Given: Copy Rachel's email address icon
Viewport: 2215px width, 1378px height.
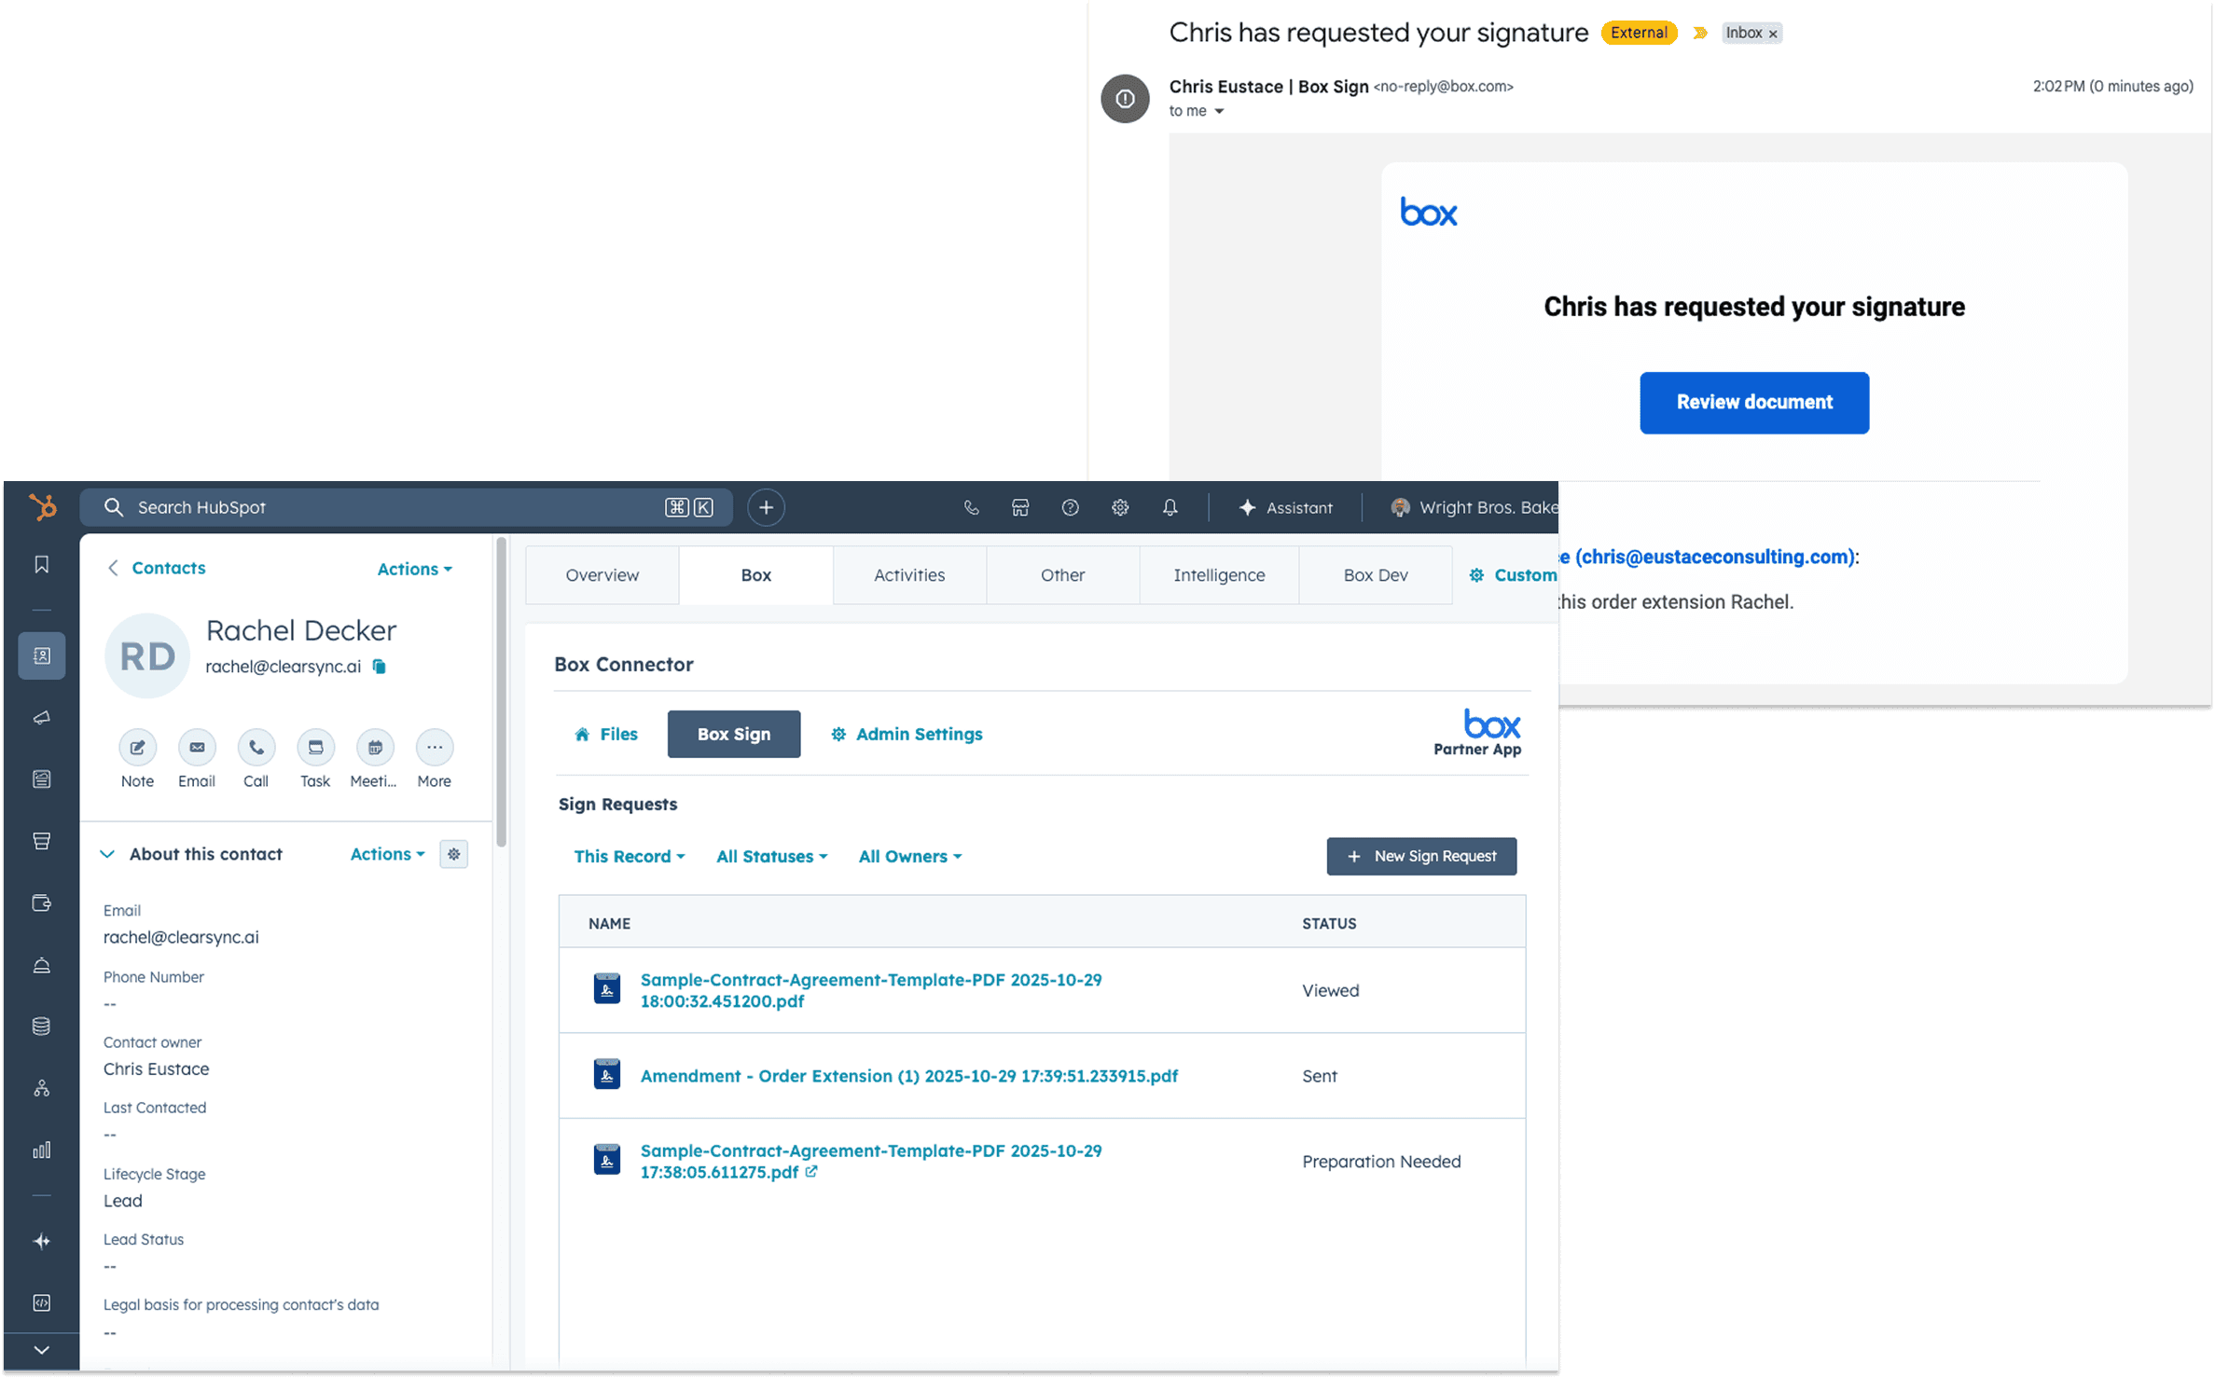Looking at the screenshot, I should [380, 666].
